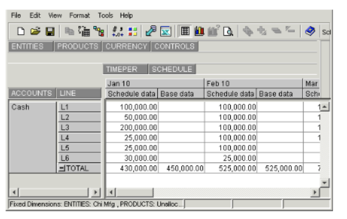Click the CURRENCY dimension button

click(x=126, y=46)
